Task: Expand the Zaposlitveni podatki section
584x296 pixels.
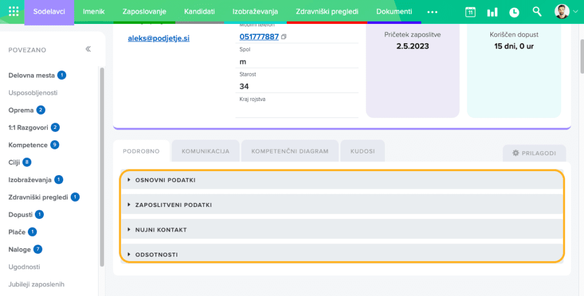Action: pos(173,205)
